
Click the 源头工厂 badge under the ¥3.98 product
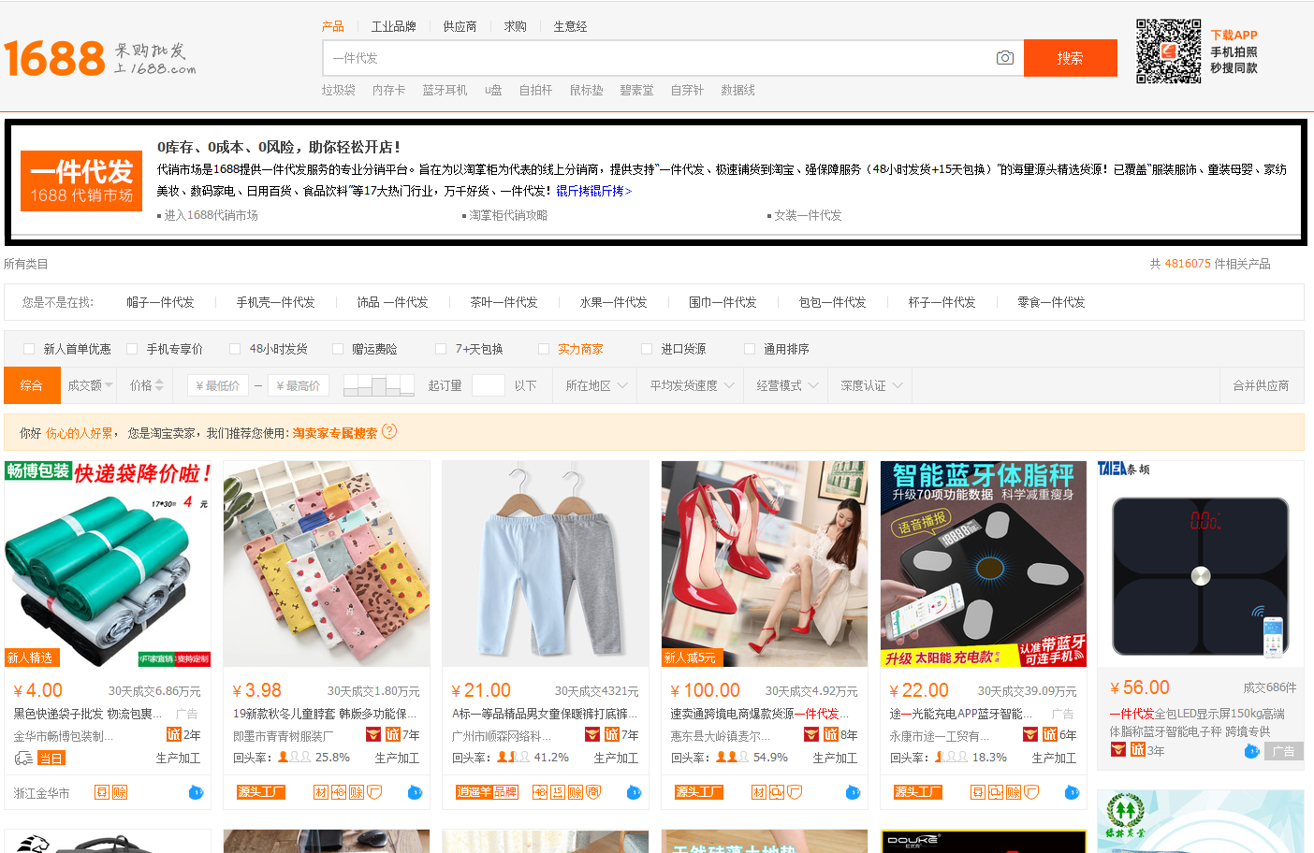pyautogui.click(x=261, y=792)
